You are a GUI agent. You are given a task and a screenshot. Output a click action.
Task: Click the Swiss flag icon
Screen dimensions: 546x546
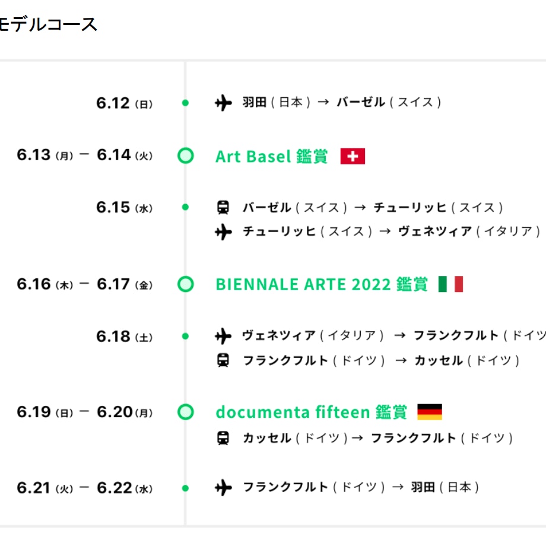[x=353, y=157]
